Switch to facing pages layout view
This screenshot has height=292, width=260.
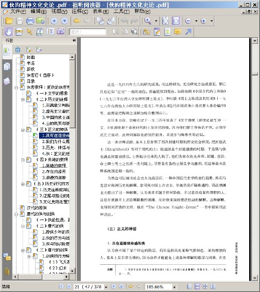(205, 286)
